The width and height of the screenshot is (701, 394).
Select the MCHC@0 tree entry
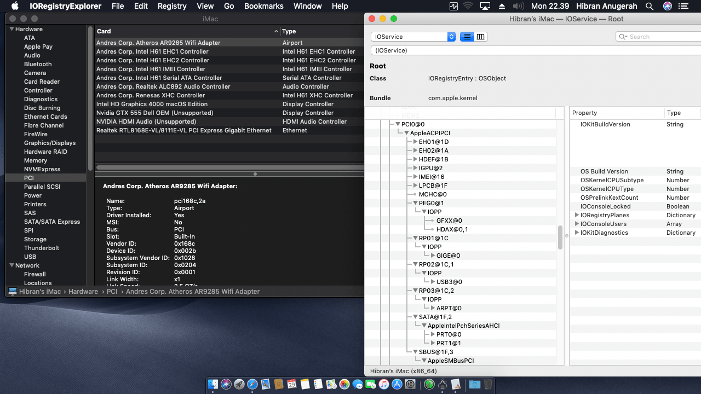(433, 194)
